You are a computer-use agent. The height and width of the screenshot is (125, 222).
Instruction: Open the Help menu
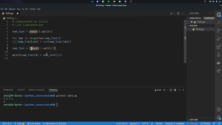[39, 9]
